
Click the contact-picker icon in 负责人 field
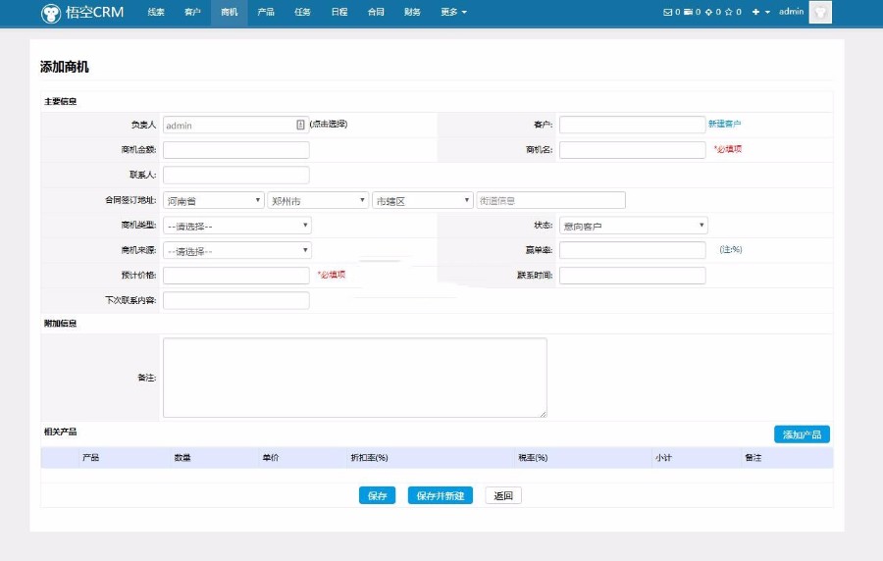[300, 125]
